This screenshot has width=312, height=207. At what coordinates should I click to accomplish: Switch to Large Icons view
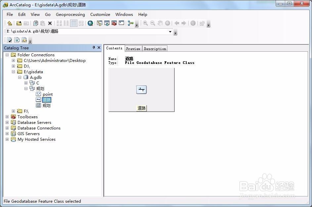pos(59,23)
